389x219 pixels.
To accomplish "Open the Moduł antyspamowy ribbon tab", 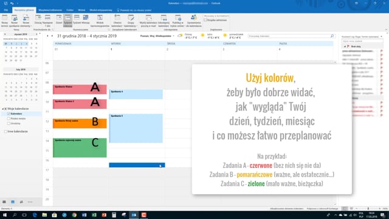I will pos(101,10).
